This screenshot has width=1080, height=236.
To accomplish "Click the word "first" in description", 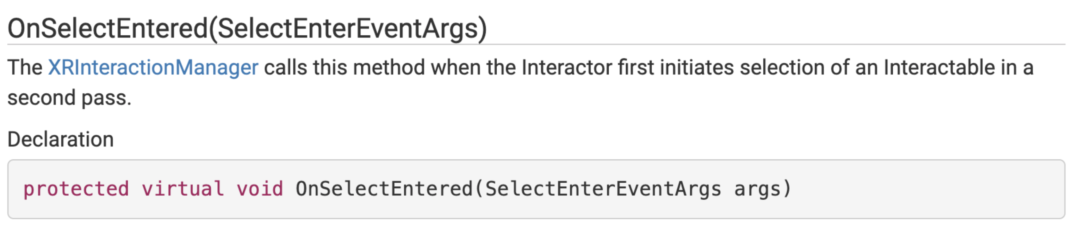I will coord(636,68).
